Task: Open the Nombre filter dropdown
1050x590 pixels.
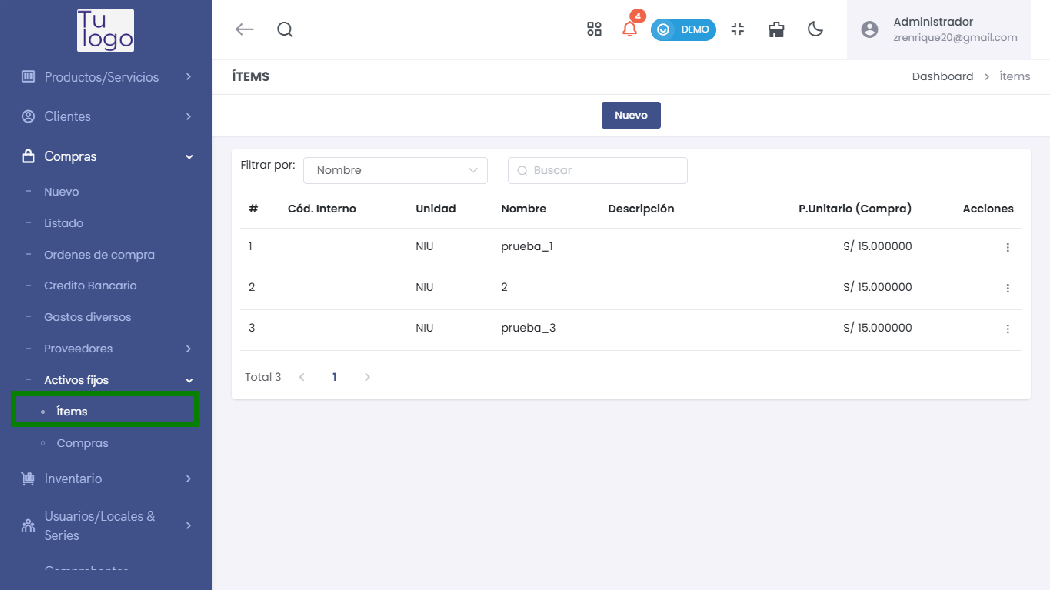Action: 395,170
